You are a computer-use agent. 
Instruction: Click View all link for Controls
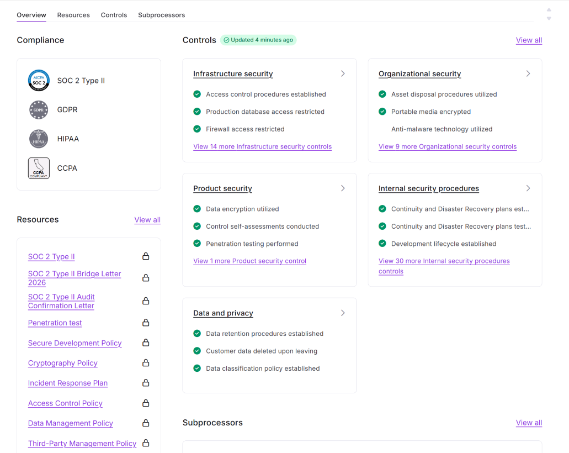(529, 40)
